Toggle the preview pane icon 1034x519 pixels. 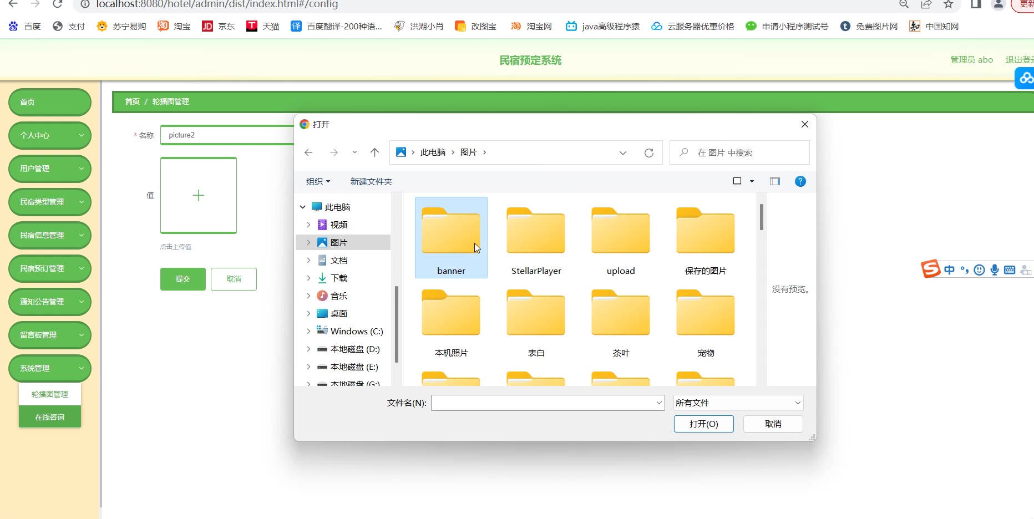pos(775,181)
